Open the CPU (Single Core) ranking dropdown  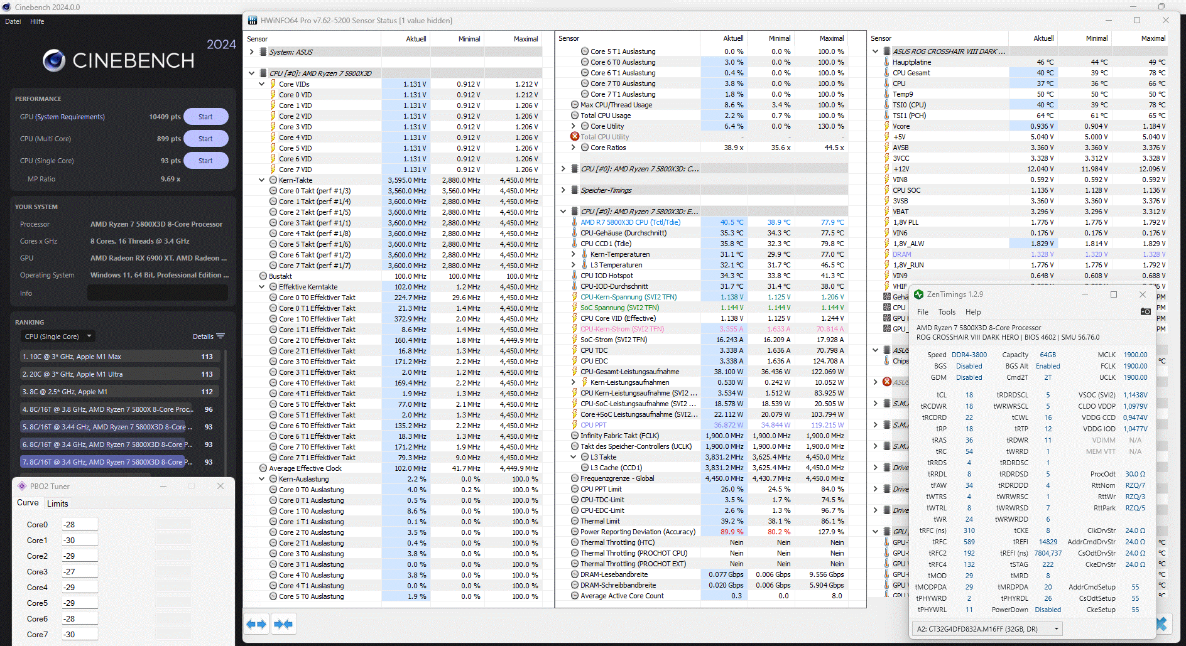(x=58, y=336)
